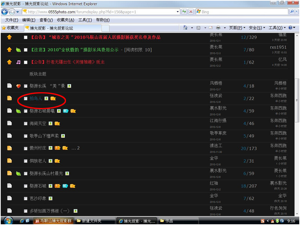Open the 文件(F) menu
The height and width of the screenshot is (225, 300).
(x=12, y=20)
